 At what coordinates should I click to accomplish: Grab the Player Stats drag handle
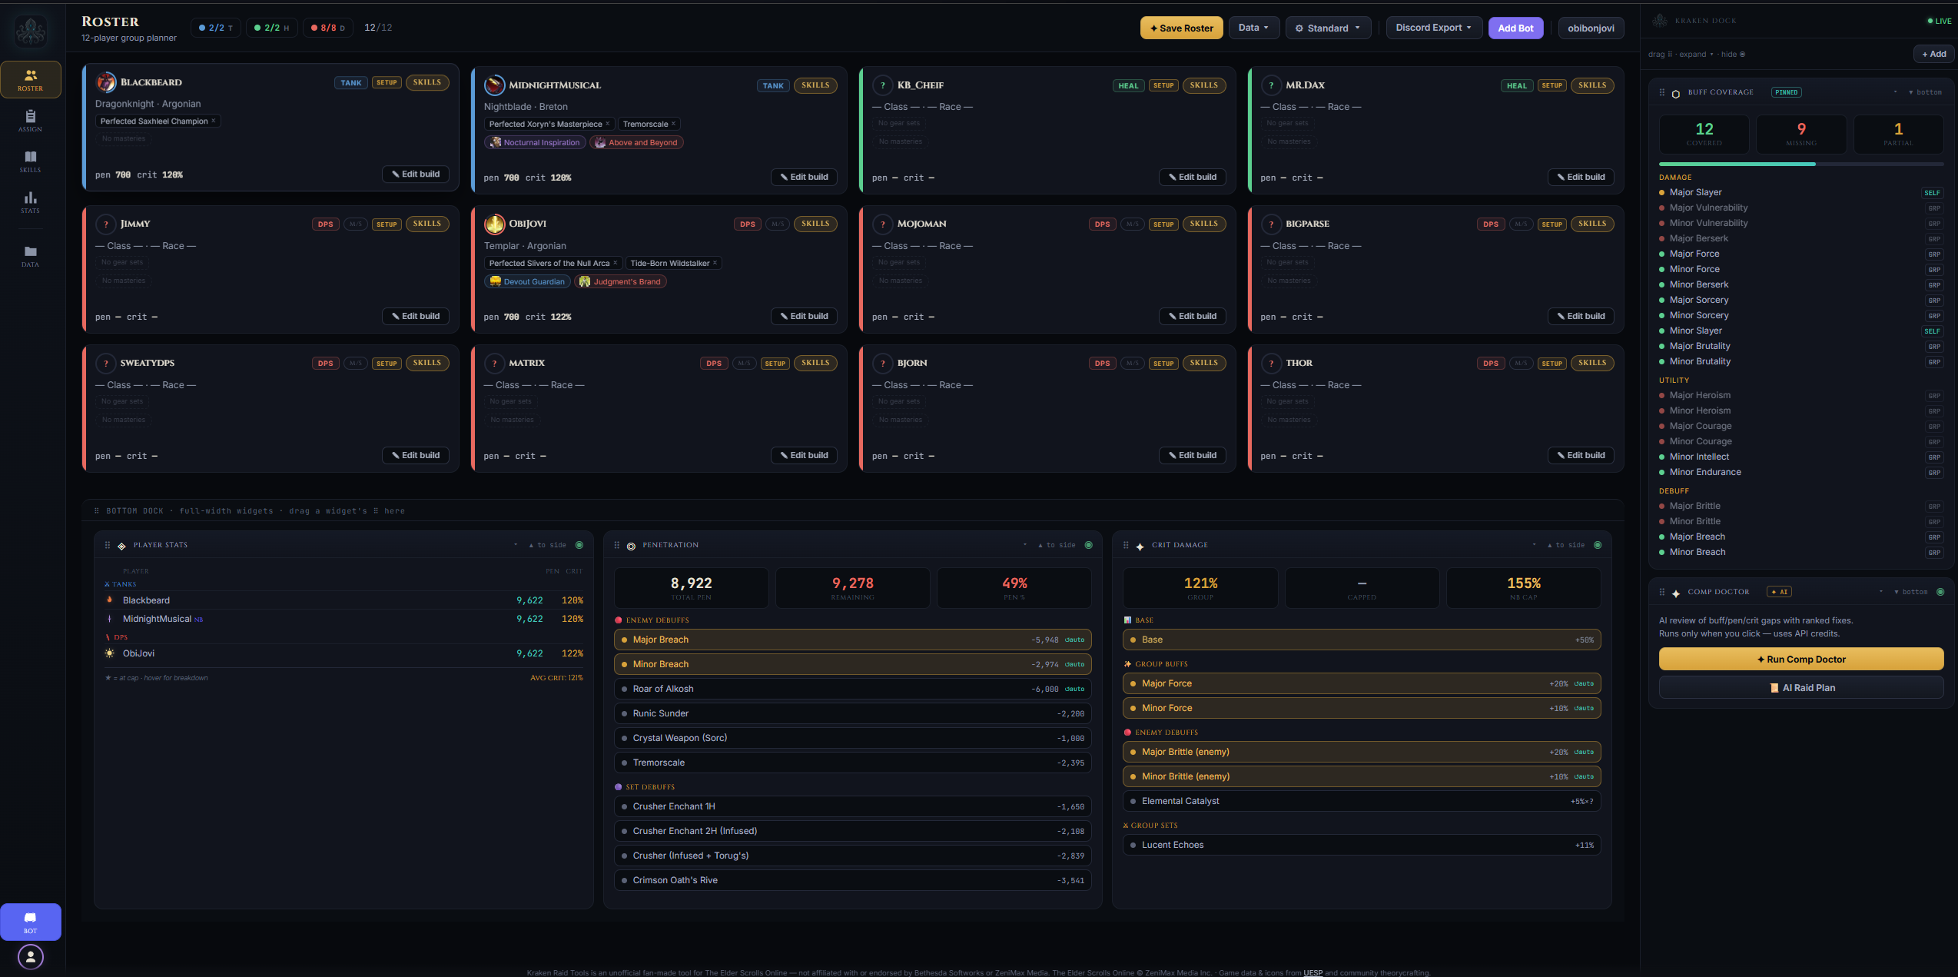pos(108,545)
